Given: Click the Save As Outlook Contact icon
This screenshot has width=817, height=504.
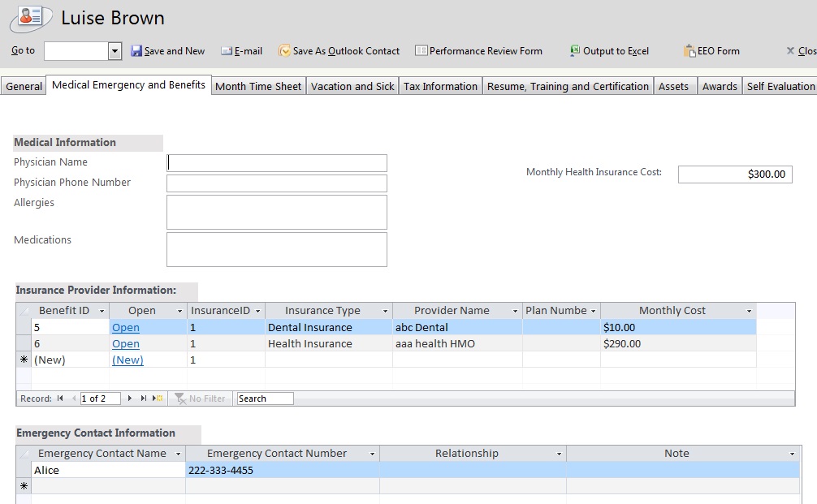Looking at the screenshot, I should [x=284, y=50].
